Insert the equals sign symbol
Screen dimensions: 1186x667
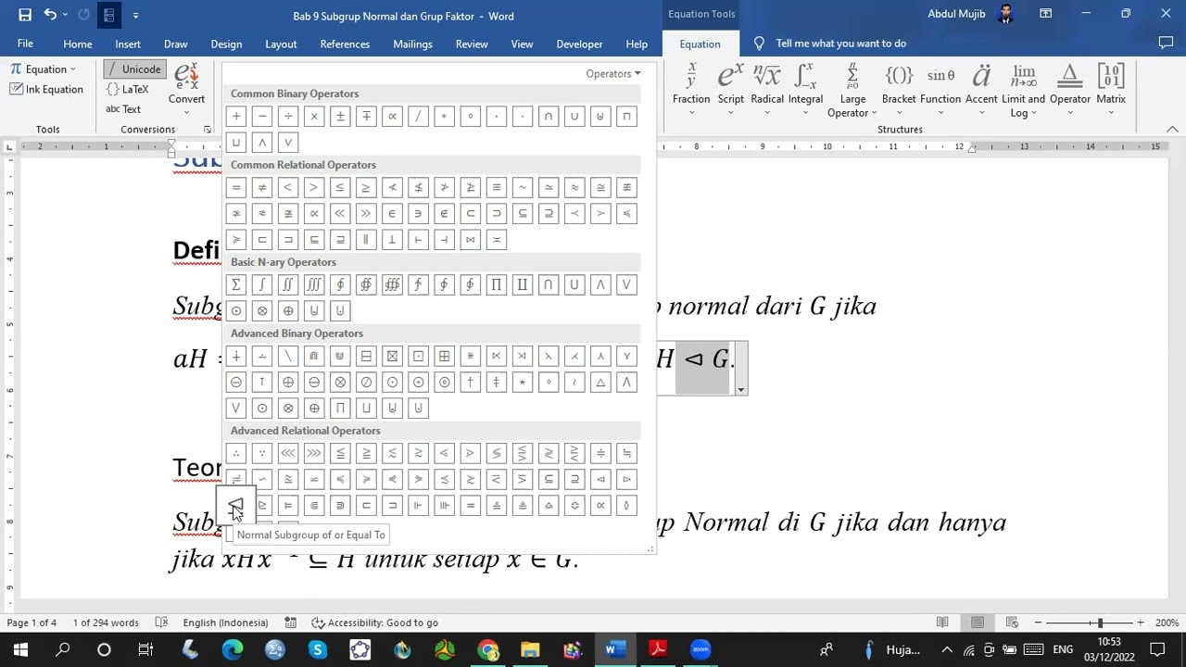[236, 187]
